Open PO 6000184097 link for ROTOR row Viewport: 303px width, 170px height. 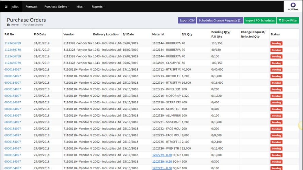pyautogui.click(x=13, y=76)
